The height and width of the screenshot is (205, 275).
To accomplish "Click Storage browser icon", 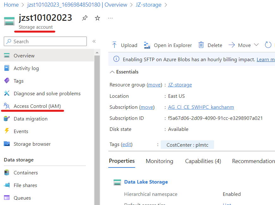I will coord(7,144).
